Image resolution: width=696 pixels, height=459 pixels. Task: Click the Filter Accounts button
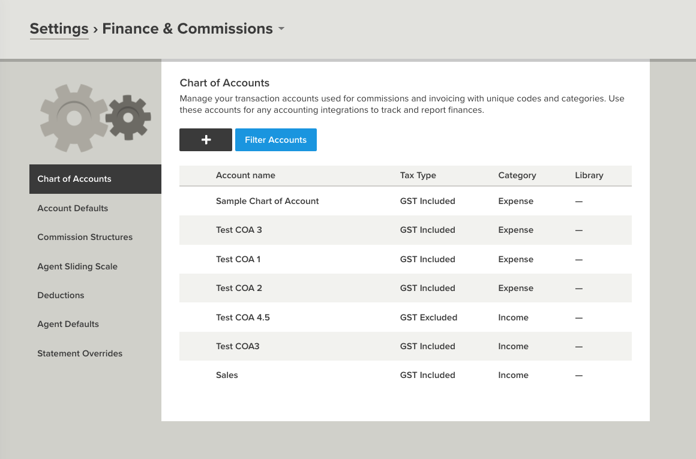(x=275, y=140)
